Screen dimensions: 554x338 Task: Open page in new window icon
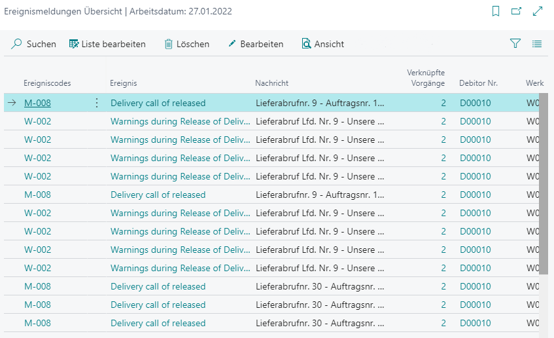516,11
